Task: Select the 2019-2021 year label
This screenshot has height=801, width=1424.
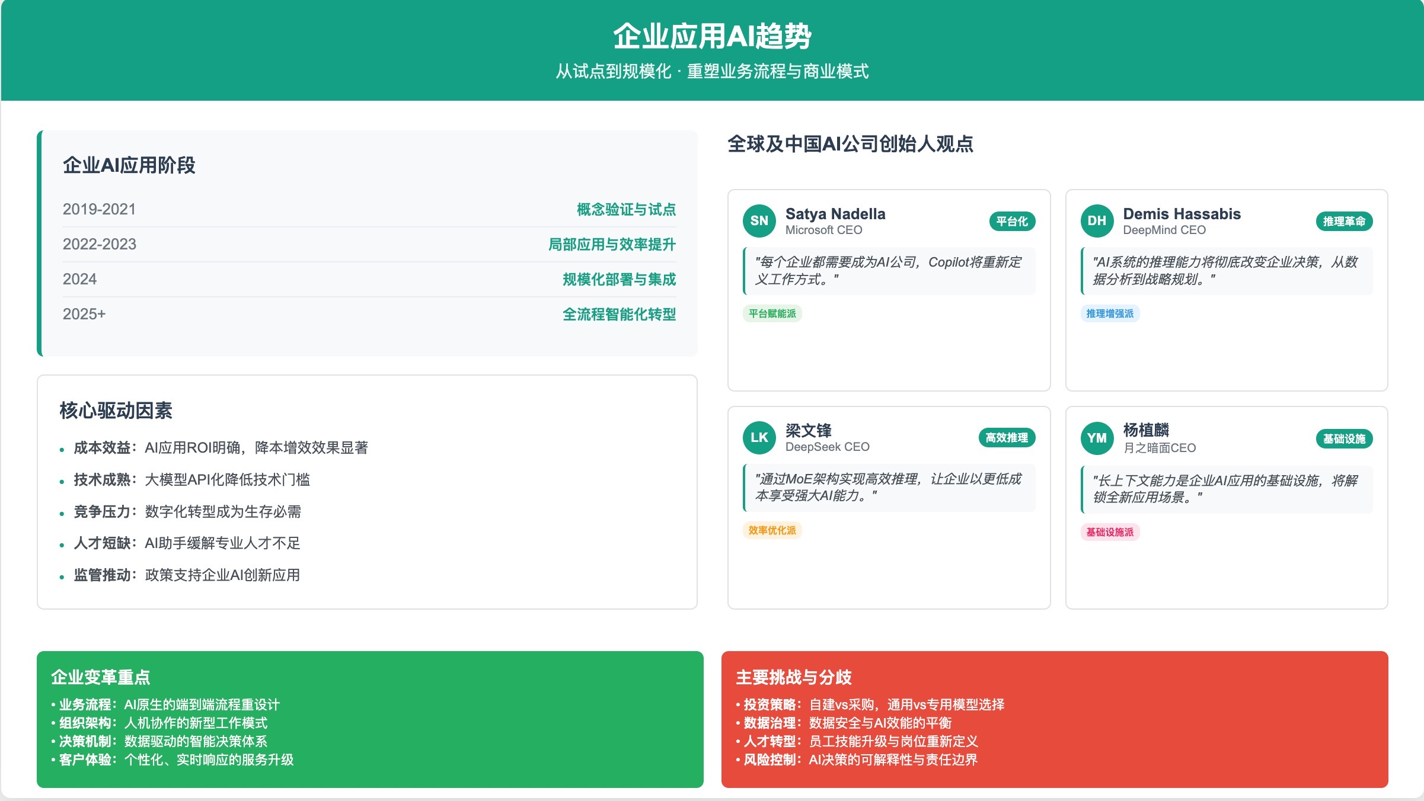Action: click(99, 209)
